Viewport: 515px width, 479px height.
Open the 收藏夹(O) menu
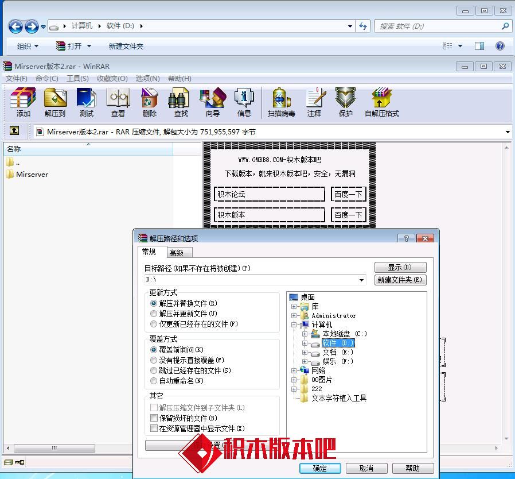112,78
